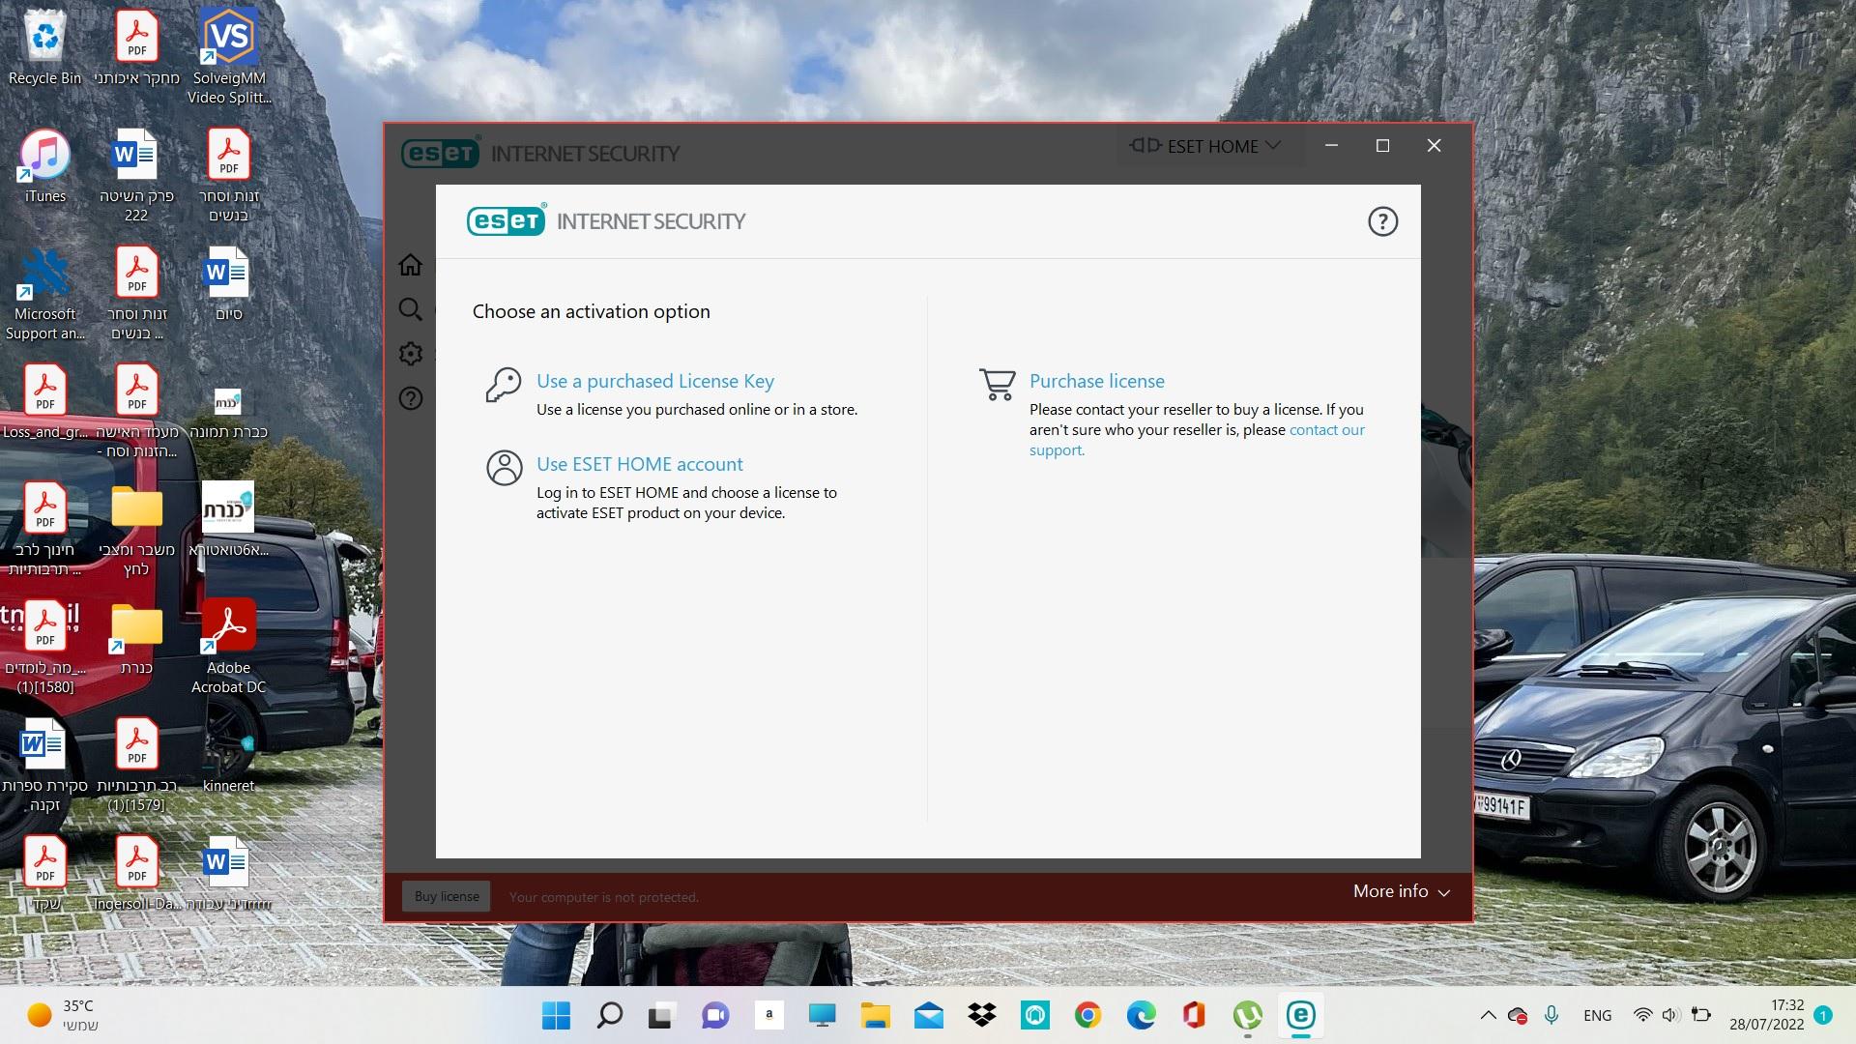Open Task View from taskbar
Viewport: 1856px width, 1044px height.
tap(662, 1015)
